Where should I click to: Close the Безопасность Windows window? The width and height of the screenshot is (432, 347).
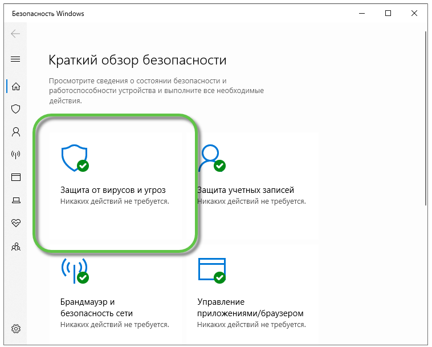[414, 13]
